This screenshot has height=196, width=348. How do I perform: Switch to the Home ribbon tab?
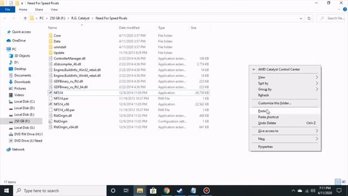[23, 10]
